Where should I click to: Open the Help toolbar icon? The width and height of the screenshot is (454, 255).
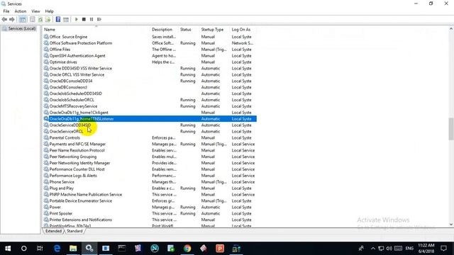click(58, 19)
